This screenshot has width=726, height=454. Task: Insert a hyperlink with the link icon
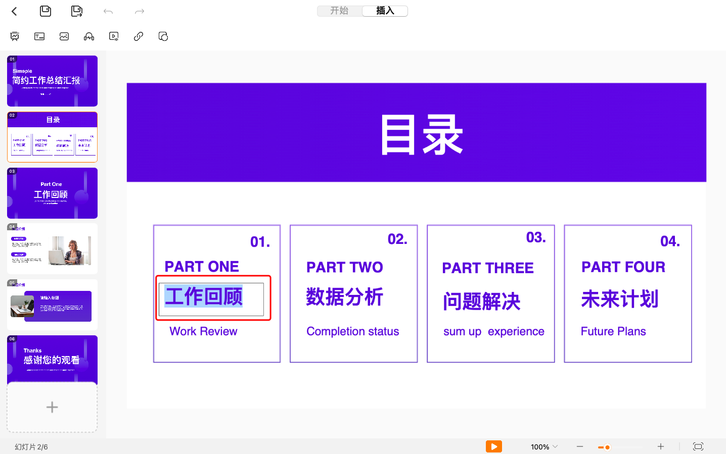[x=138, y=36]
